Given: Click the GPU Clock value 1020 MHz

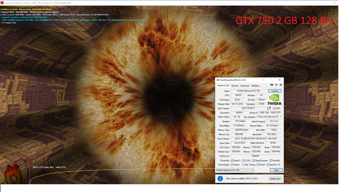Looking at the screenshot, I should 236,147.
